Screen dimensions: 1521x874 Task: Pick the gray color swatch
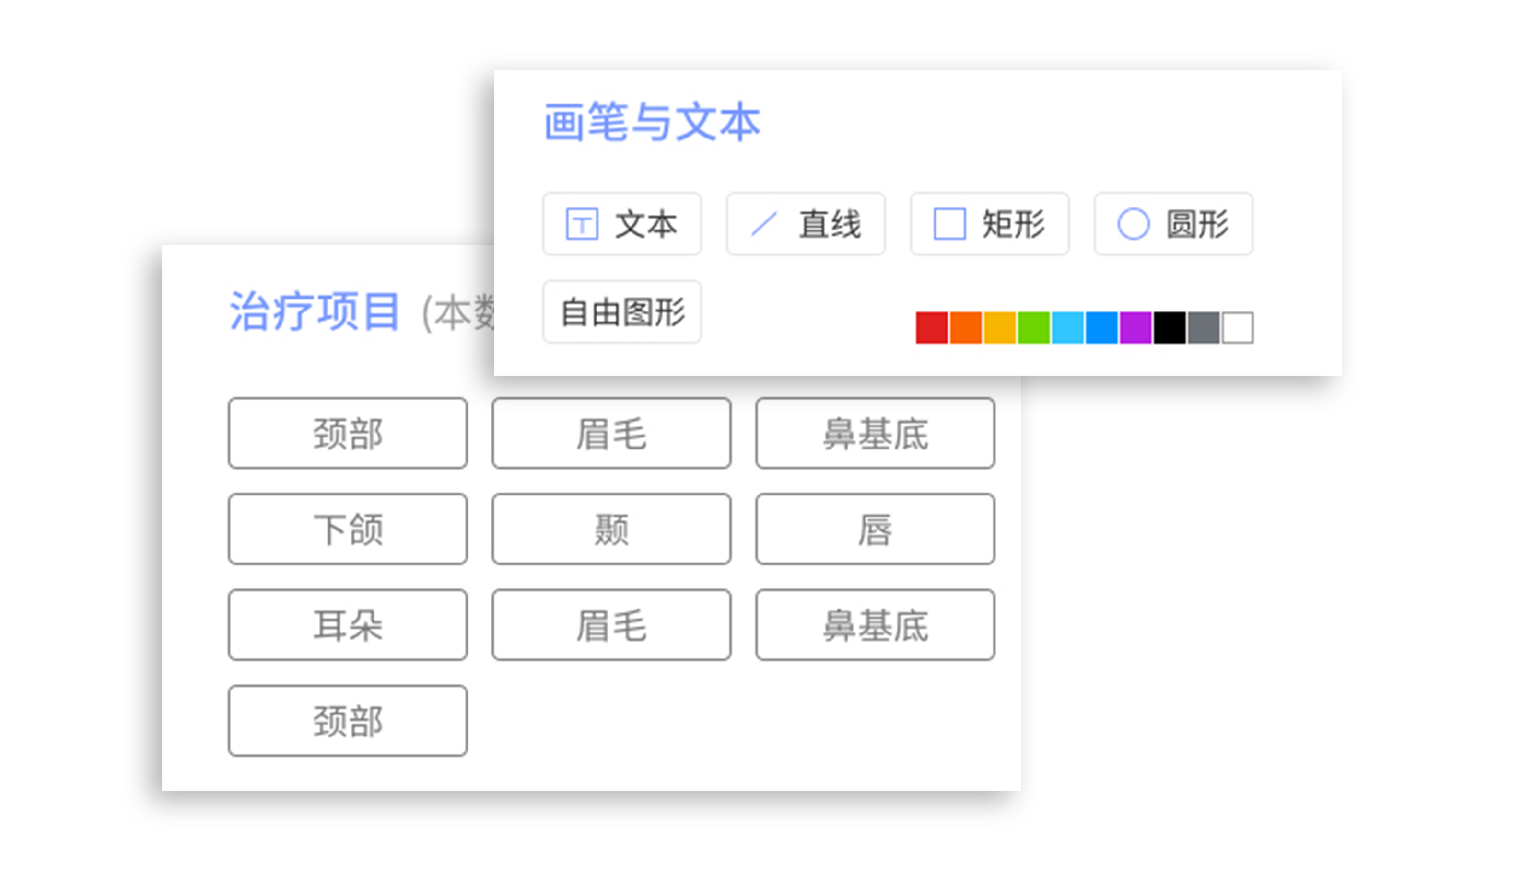pos(1203,328)
